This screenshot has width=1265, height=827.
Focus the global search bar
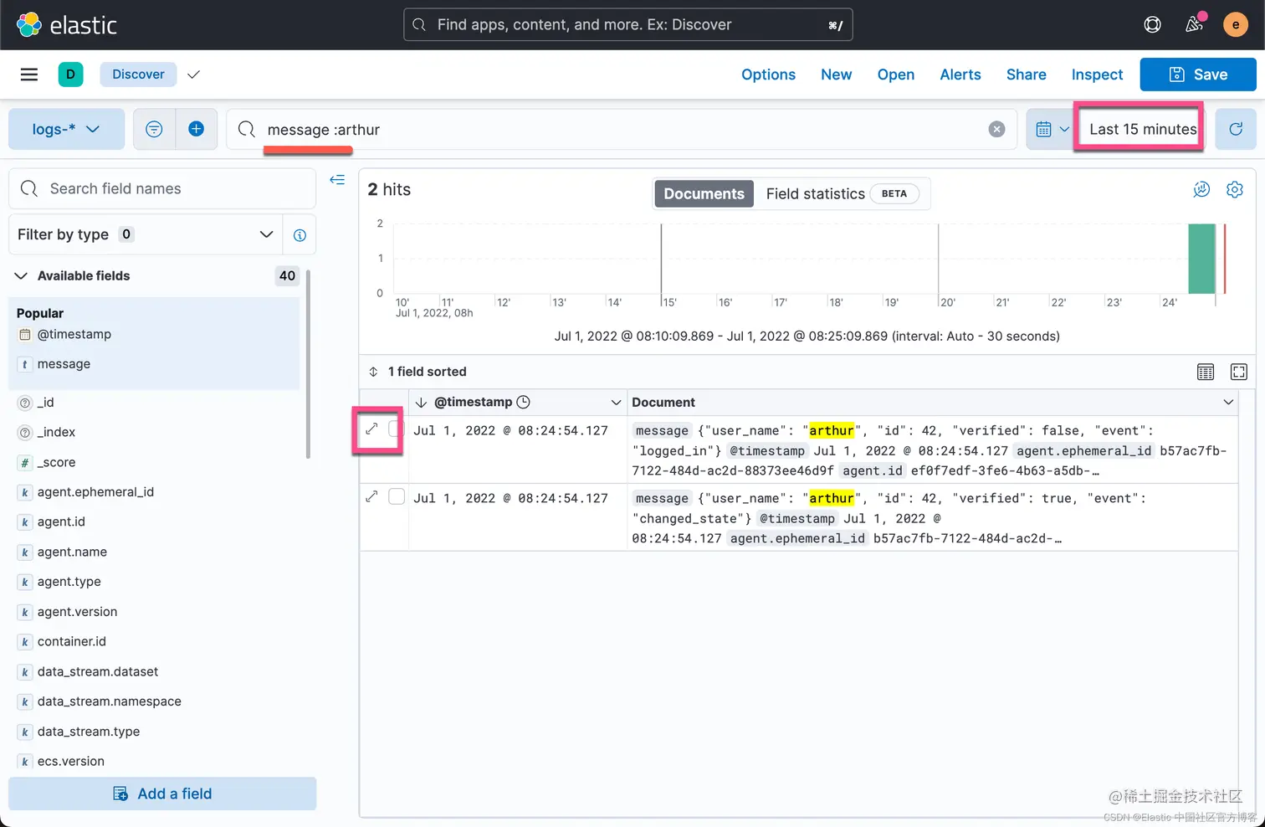pos(627,25)
